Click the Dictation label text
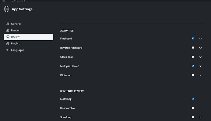 click(x=66, y=75)
